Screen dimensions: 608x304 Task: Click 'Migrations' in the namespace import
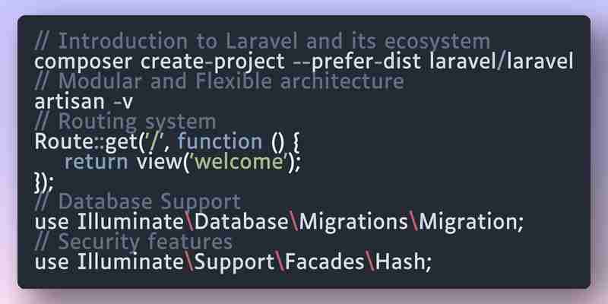[354, 222]
